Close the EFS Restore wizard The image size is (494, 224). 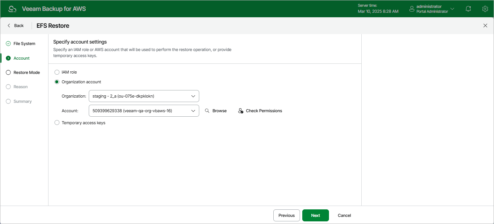(485, 25)
